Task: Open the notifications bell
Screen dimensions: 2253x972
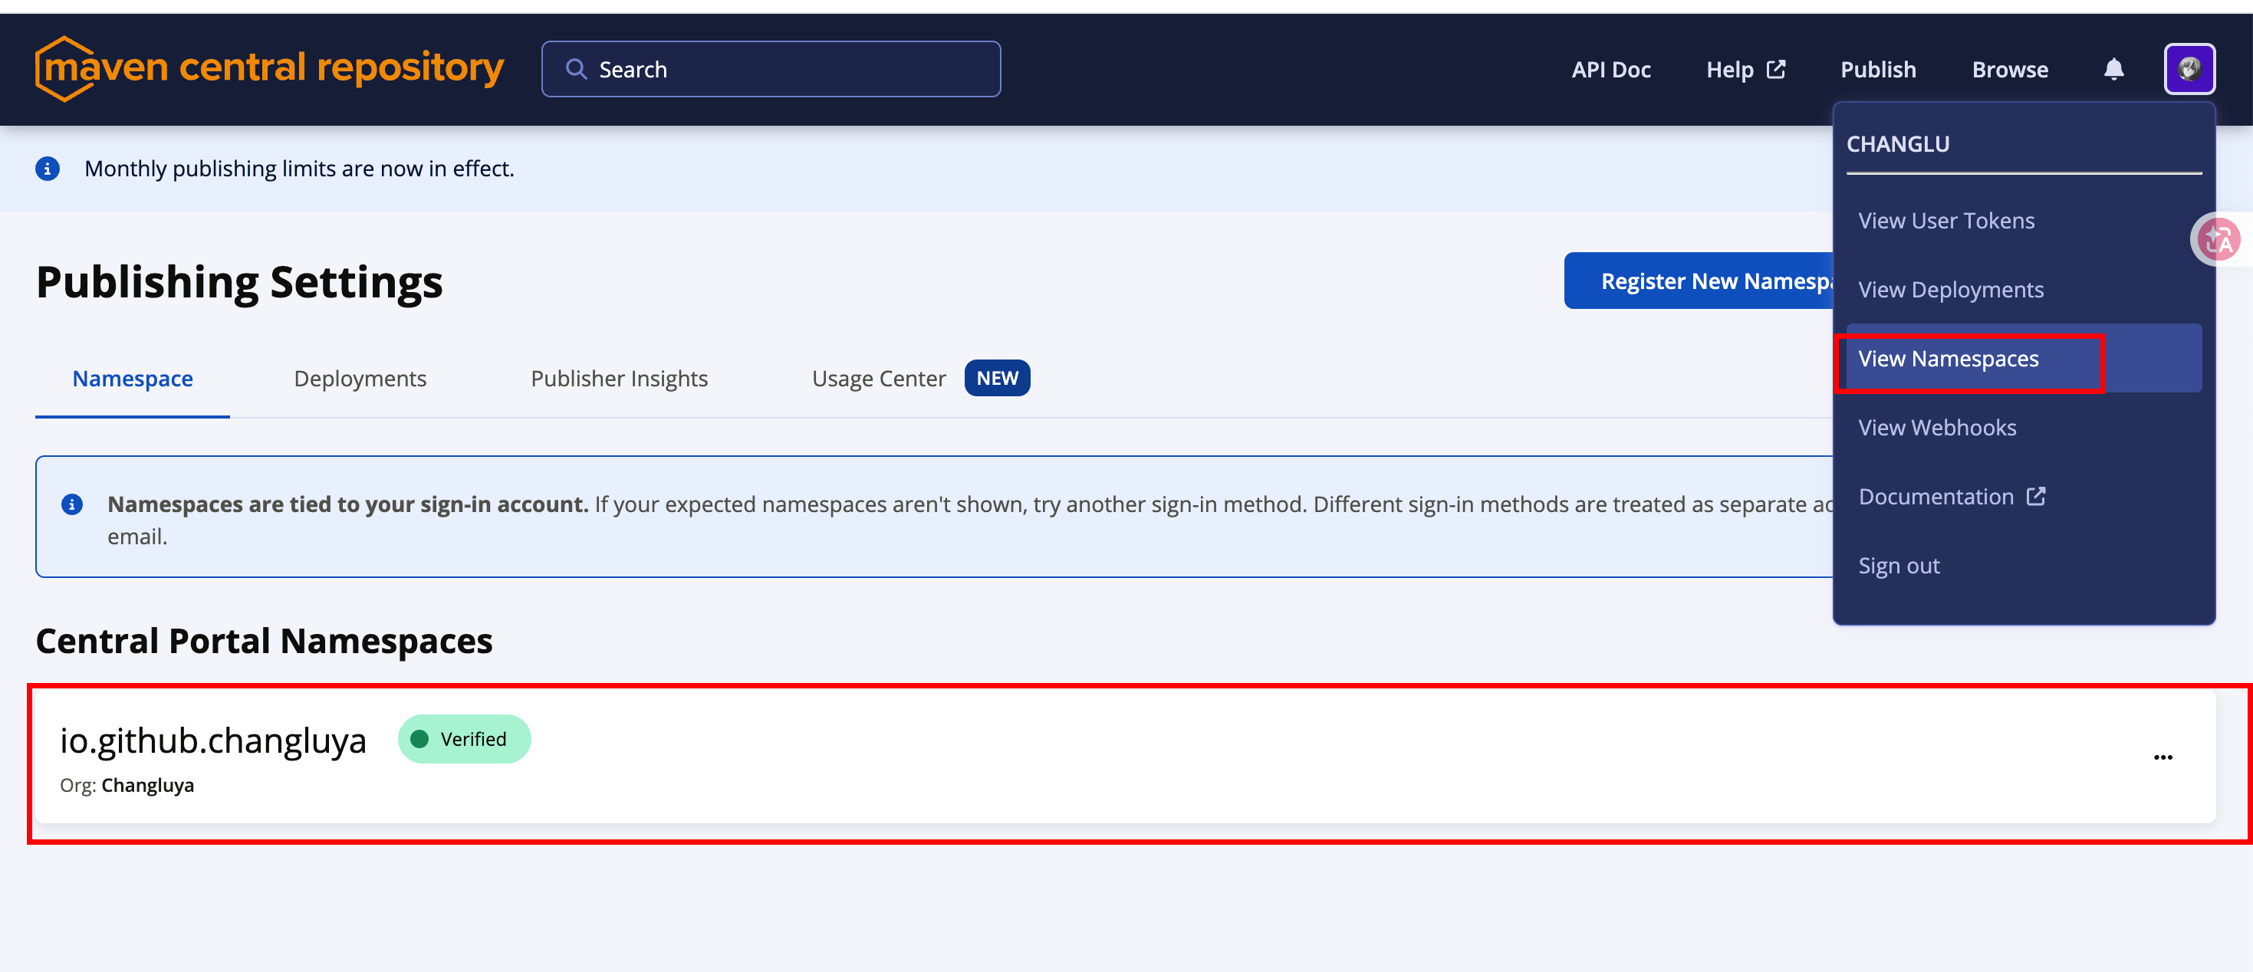Action: [x=2113, y=69]
